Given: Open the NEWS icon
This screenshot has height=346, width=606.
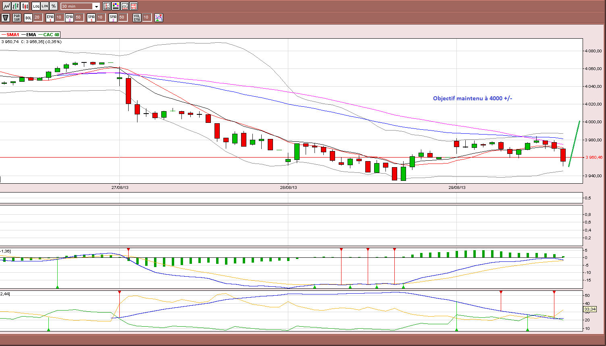Looking at the screenshot, I should point(133,6).
